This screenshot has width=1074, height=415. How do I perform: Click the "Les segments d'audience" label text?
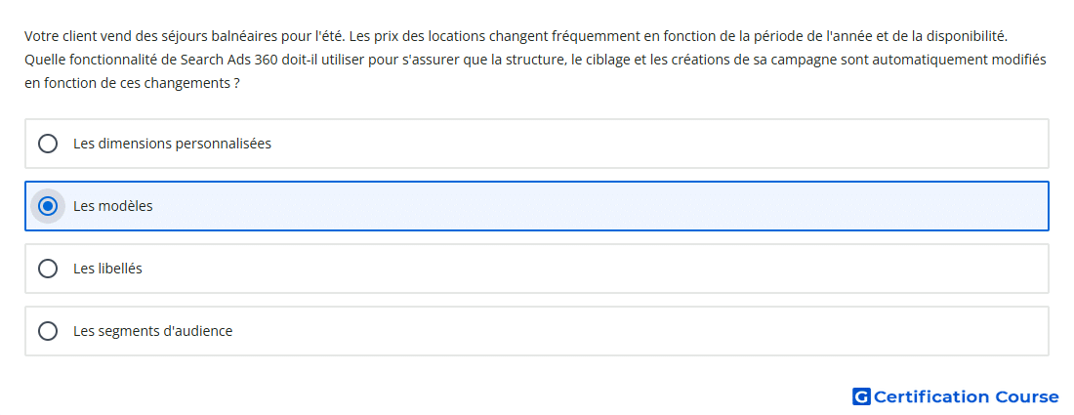click(x=152, y=331)
